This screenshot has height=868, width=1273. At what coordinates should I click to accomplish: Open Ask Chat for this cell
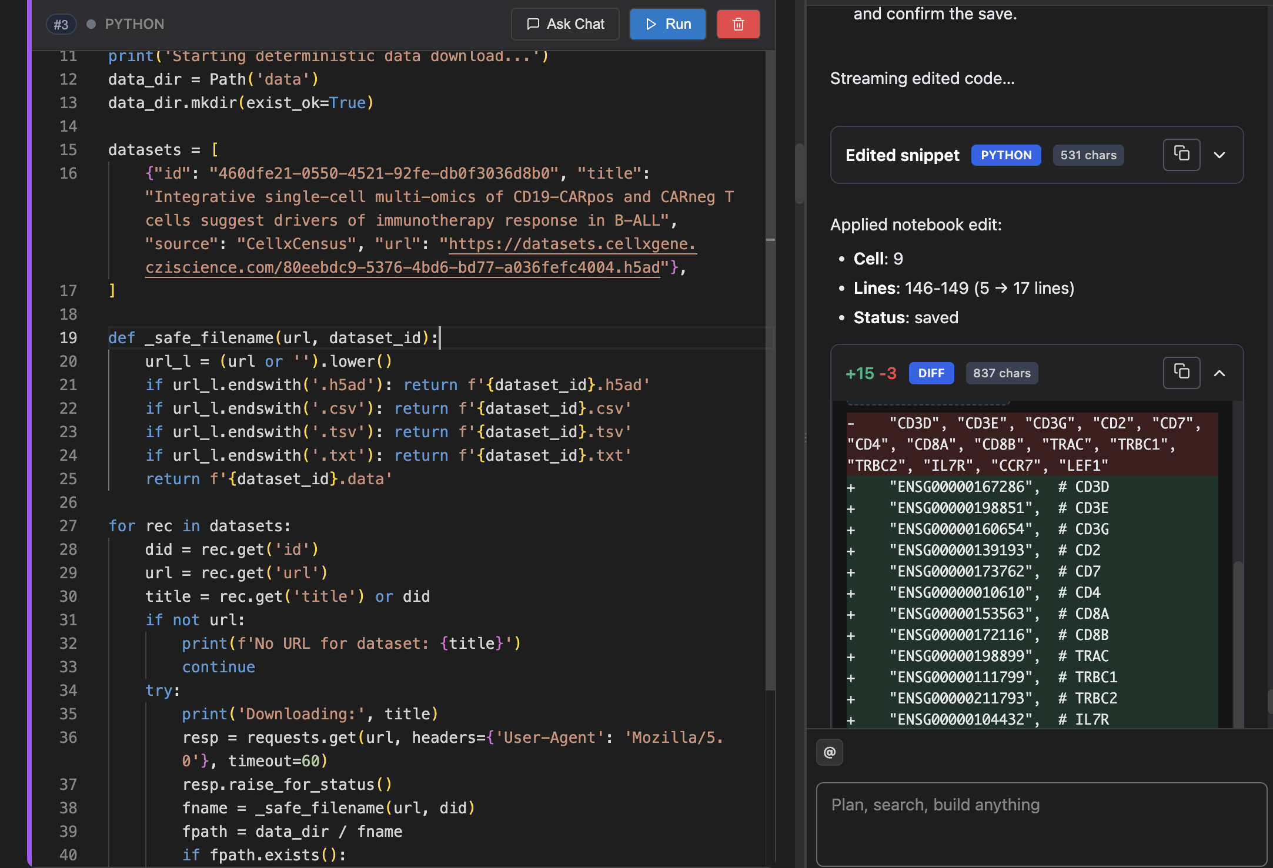tap(565, 24)
